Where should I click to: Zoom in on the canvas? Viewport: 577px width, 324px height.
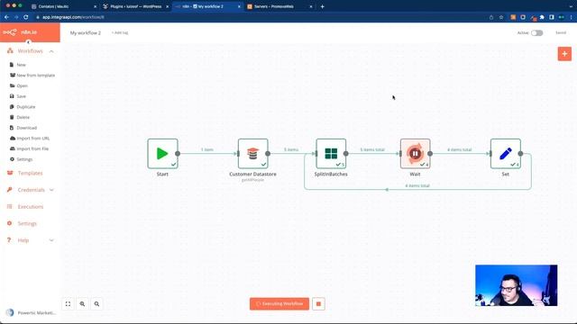(82, 304)
